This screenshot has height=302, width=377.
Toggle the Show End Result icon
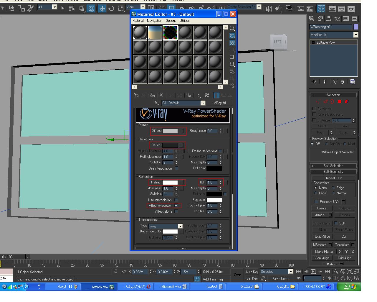[x=216, y=95]
